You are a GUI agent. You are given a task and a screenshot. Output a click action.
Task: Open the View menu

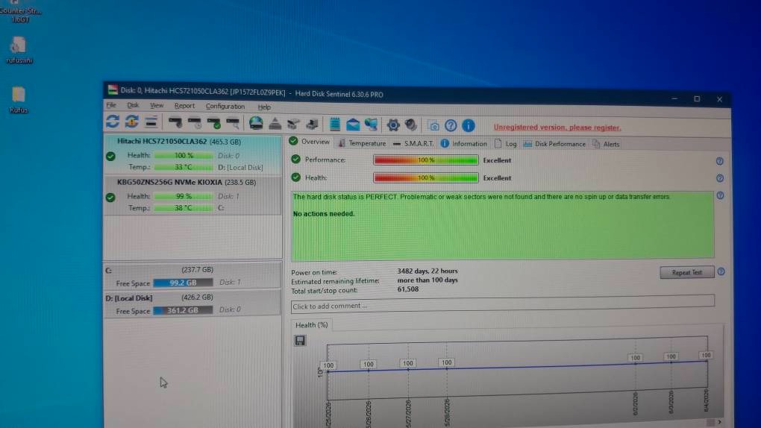click(157, 105)
